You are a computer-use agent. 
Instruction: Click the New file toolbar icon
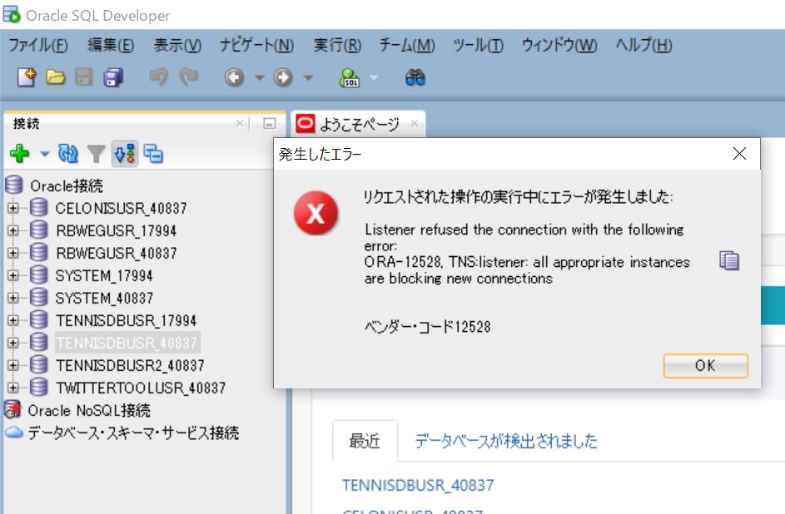[x=27, y=77]
